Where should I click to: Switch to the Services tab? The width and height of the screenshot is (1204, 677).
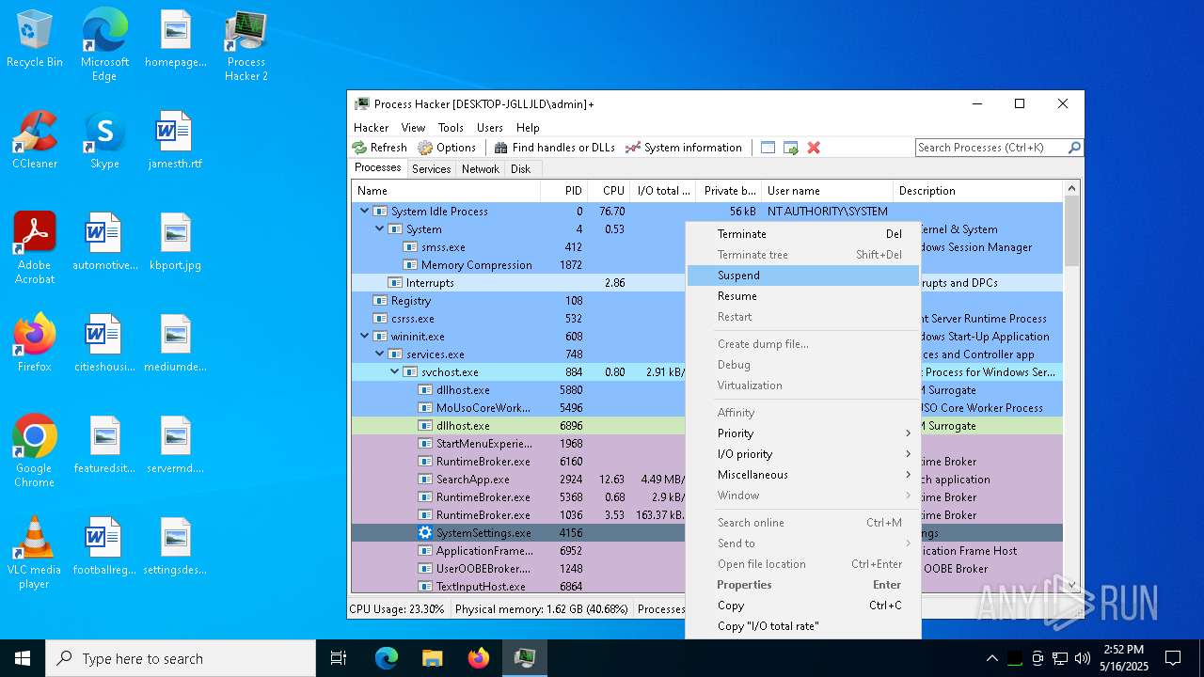432,169
